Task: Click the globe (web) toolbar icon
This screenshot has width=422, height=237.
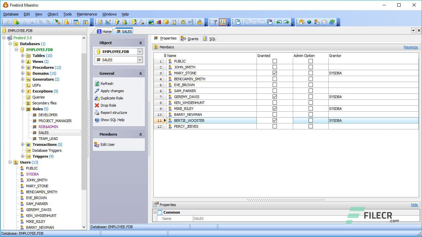Action: pos(310,22)
